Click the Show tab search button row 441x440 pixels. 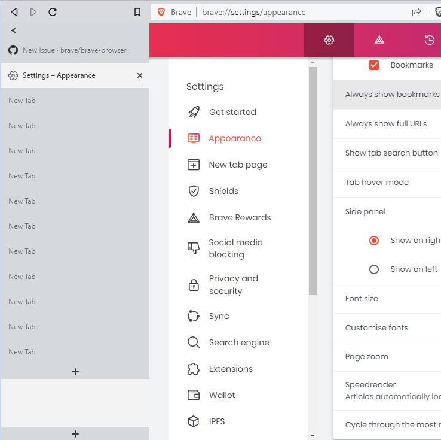[x=387, y=153]
